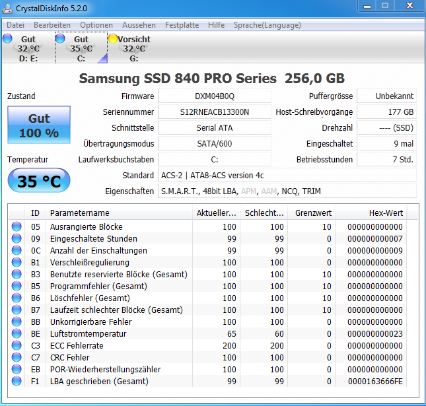Minimize the CrystalDiskInfo window

[367, 6]
